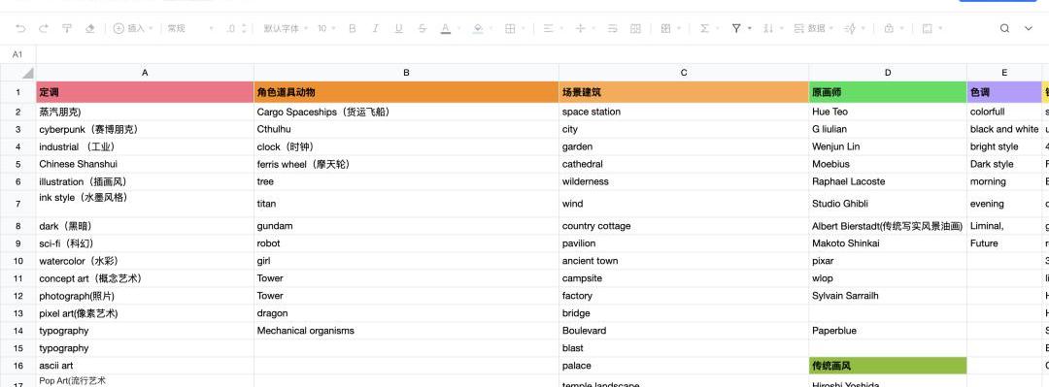This screenshot has width=1049, height=387.
Task: Click the undo arrow icon
Action: click(x=20, y=28)
